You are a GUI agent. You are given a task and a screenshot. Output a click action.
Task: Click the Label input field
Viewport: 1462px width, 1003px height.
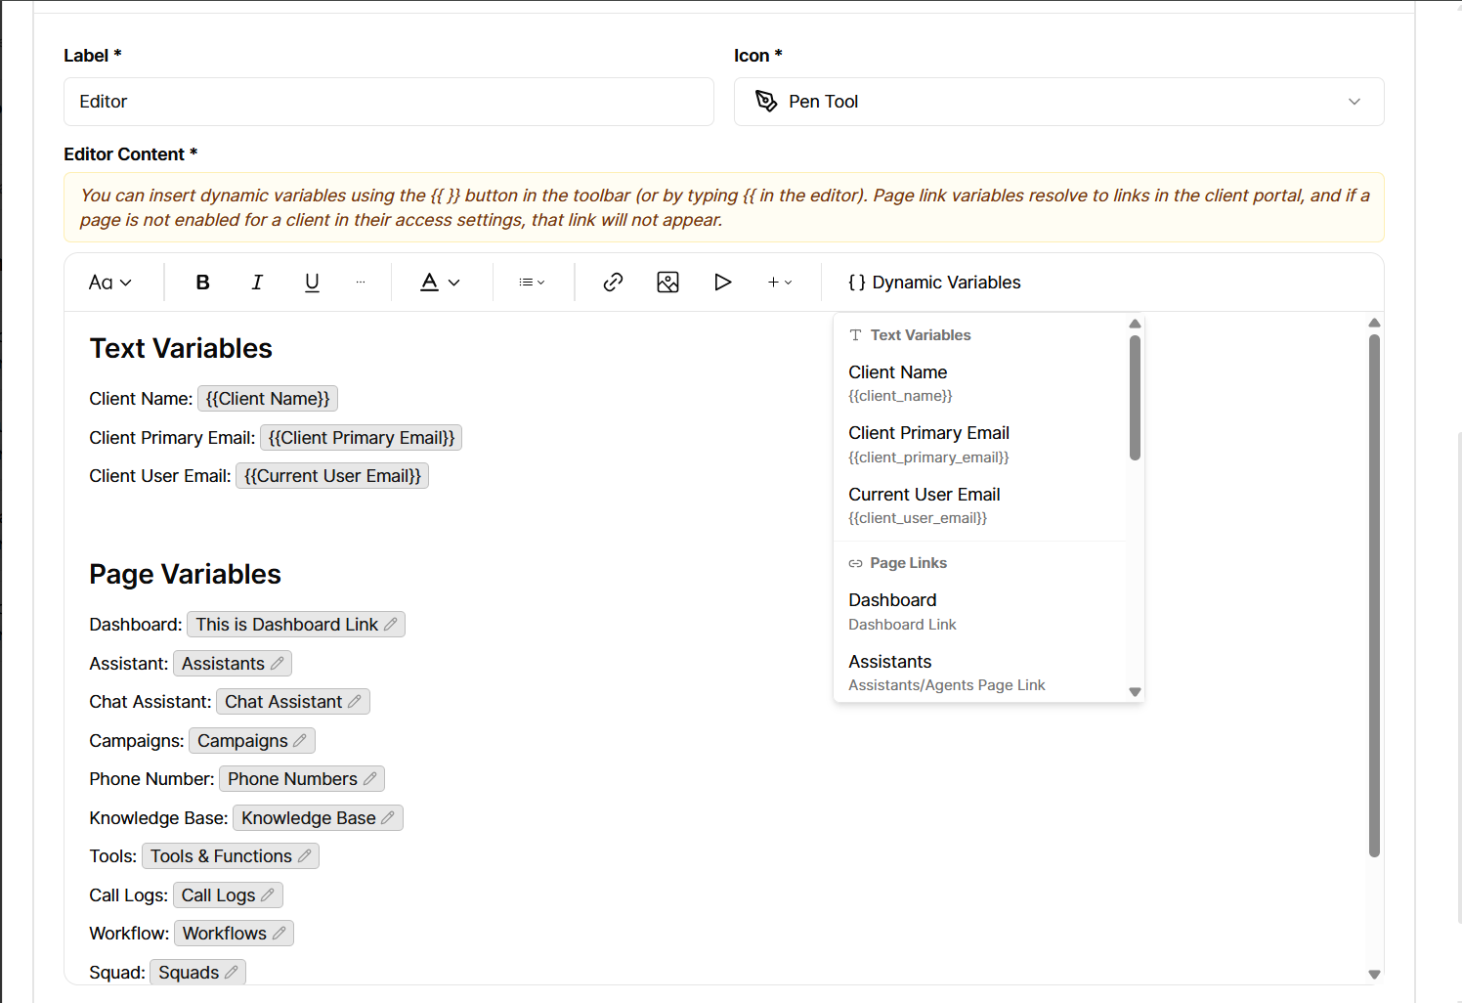388,102
